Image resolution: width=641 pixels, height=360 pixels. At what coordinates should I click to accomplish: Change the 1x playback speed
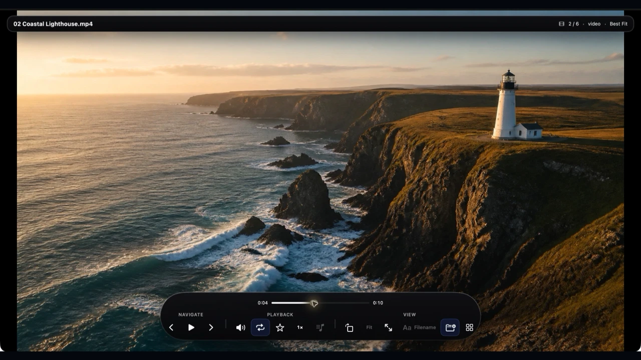pos(300,327)
